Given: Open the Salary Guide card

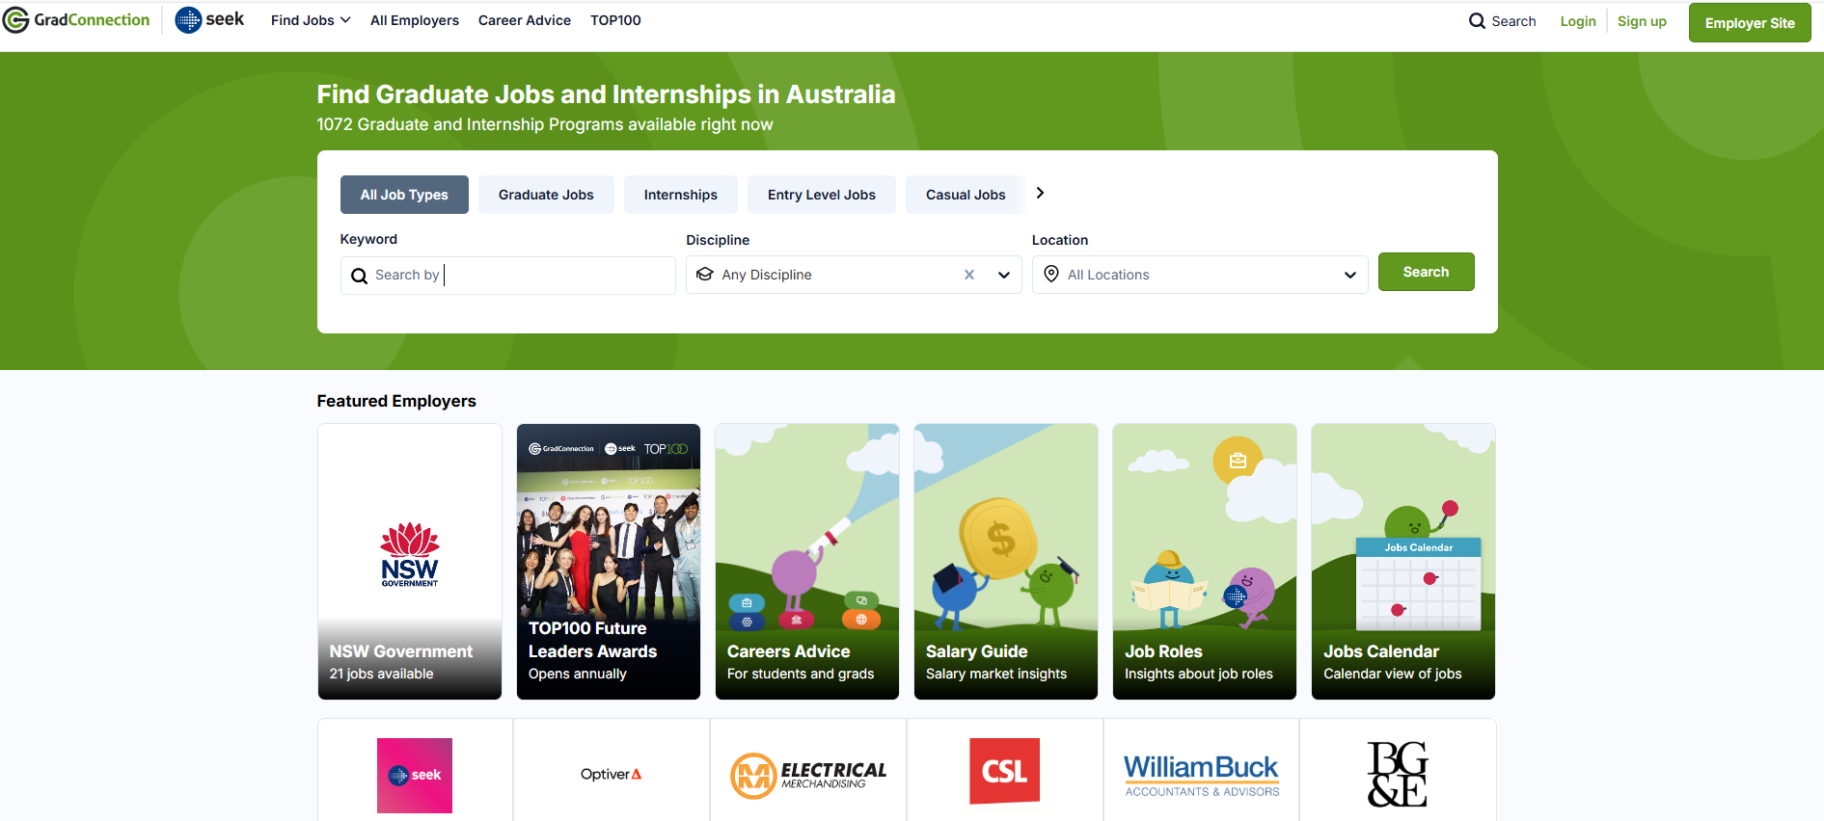Looking at the screenshot, I should 1006,562.
